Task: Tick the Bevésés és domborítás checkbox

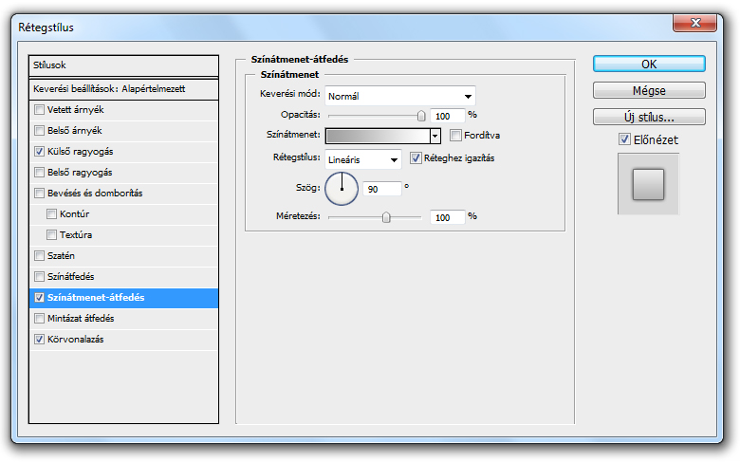Action: click(x=40, y=193)
